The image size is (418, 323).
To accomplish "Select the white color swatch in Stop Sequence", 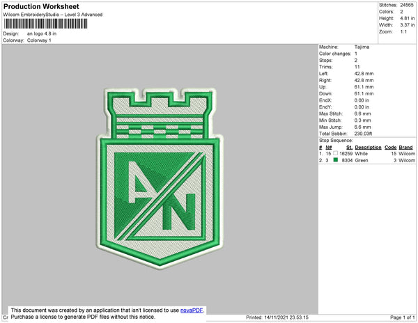I will (335, 153).
